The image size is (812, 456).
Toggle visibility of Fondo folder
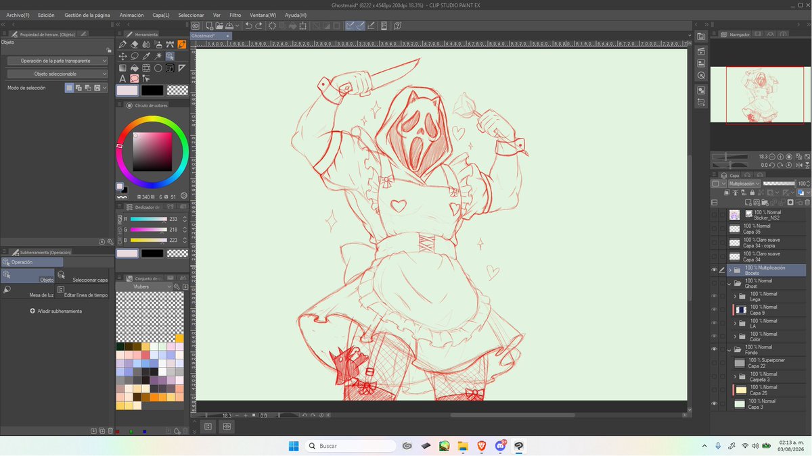coord(714,349)
